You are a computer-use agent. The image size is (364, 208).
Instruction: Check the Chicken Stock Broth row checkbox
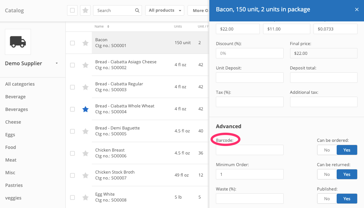[x=72, y=175]
